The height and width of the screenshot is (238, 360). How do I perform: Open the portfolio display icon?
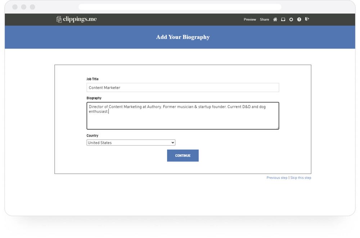point(283,19)
